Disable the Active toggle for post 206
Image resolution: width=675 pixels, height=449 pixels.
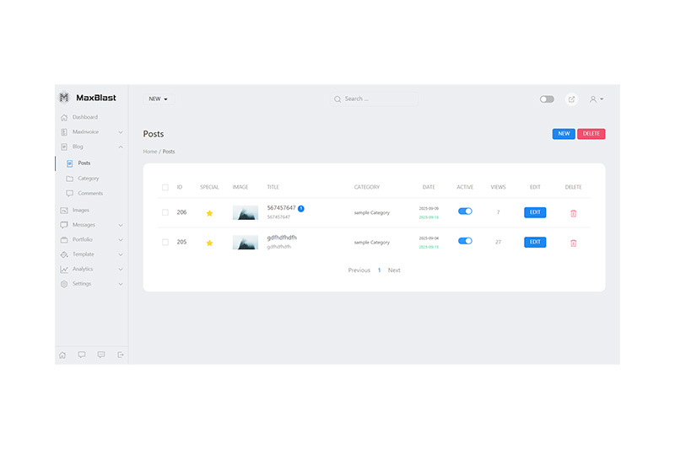[465, 211]
